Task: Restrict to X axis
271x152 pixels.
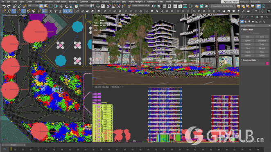Action: (50, 11)
